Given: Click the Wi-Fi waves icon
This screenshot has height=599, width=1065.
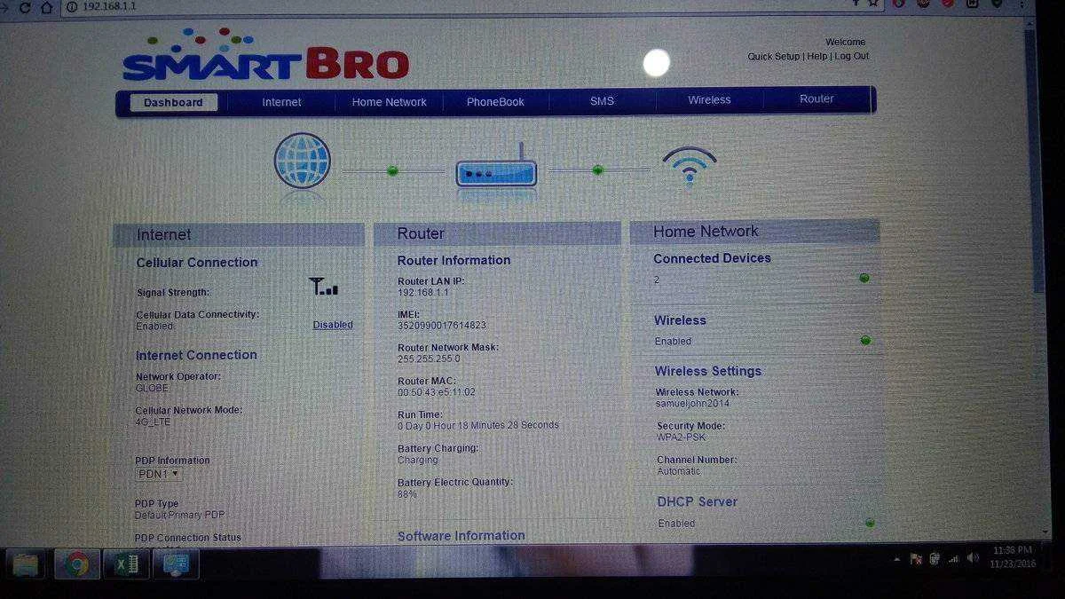Looking at the screenshot, I should 690,165.
